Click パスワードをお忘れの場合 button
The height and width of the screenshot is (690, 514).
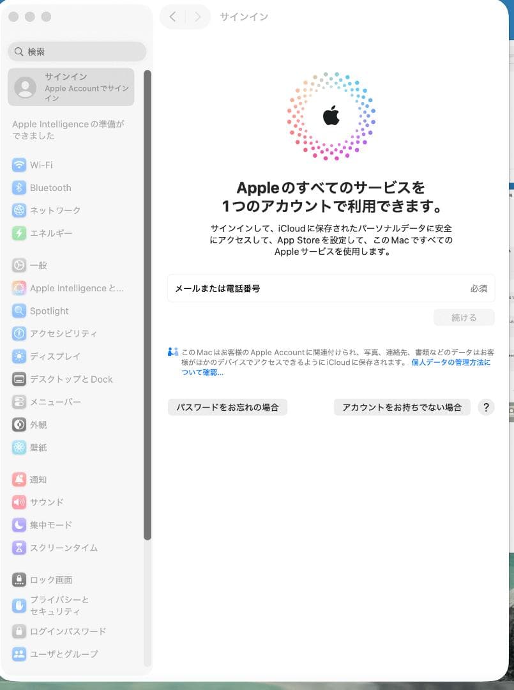(227, 408)
